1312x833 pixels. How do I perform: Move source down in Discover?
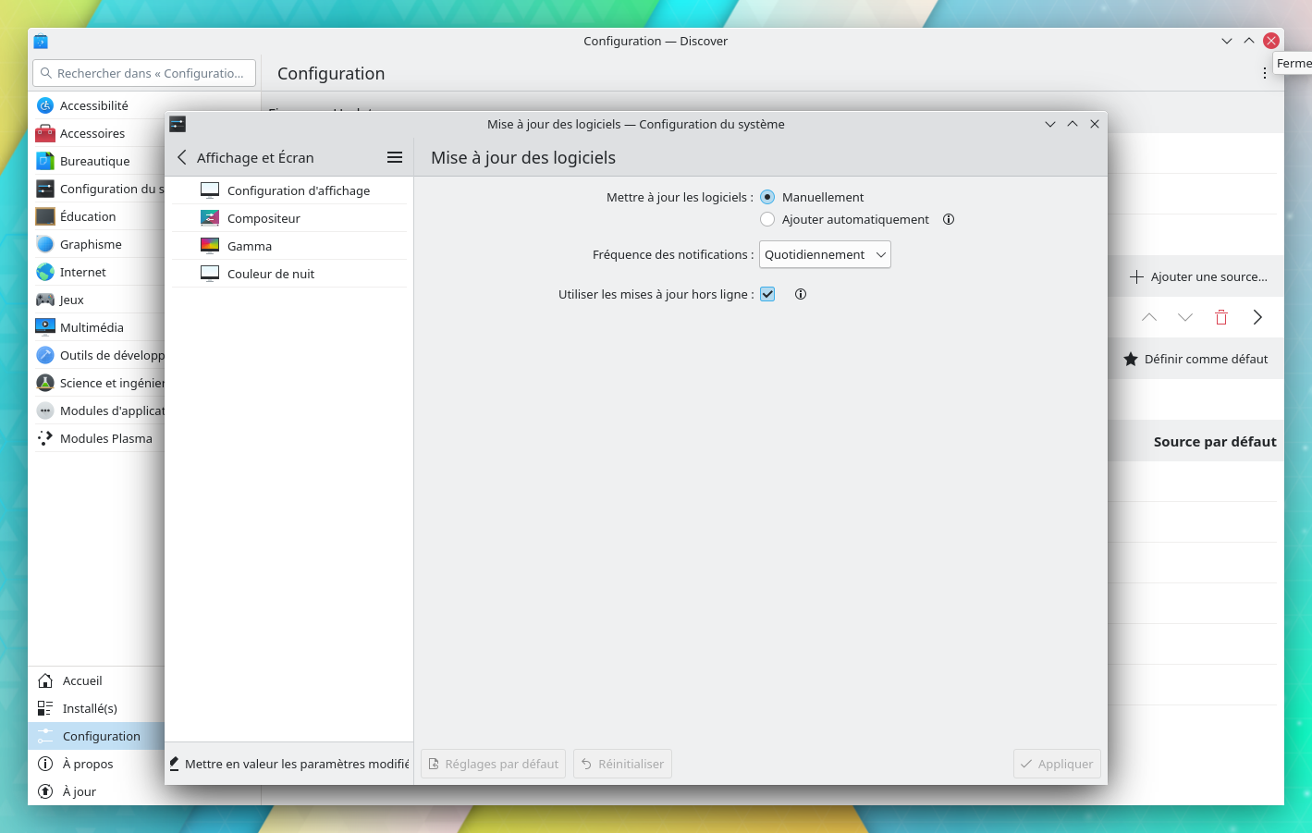[x=1185, y=317]
